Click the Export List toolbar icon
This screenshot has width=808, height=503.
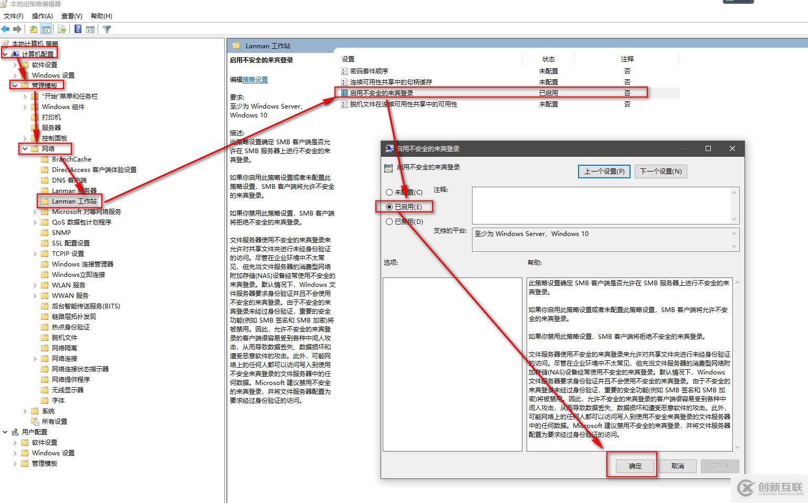pyautogui.click(x=62, y=29)
